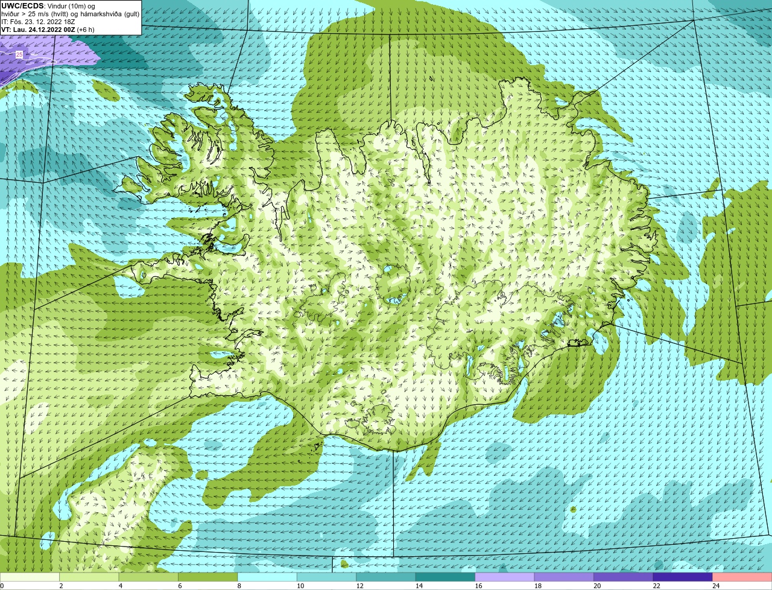Screen dimensions: 772x590
Task: Click the legend tick label '14'
Action: pyautogui.click(x=419, y=586)
